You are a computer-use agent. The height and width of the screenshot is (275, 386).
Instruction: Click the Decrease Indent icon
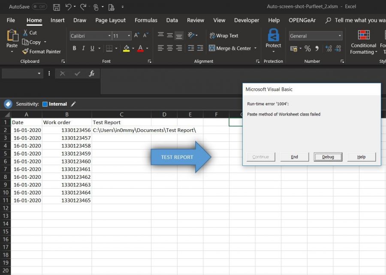coord(191,48)
